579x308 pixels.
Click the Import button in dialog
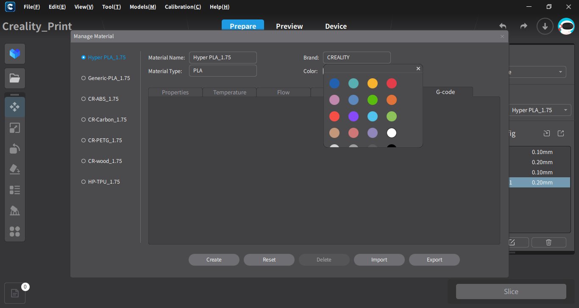pyautogui.click(x=379, y=260)
